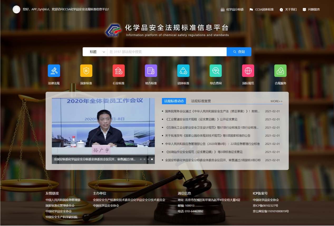Go to 化学品分标委 in top navigation

click(x=232, y=9)
